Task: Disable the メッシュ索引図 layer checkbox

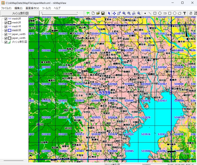Action: pos(6,42)
